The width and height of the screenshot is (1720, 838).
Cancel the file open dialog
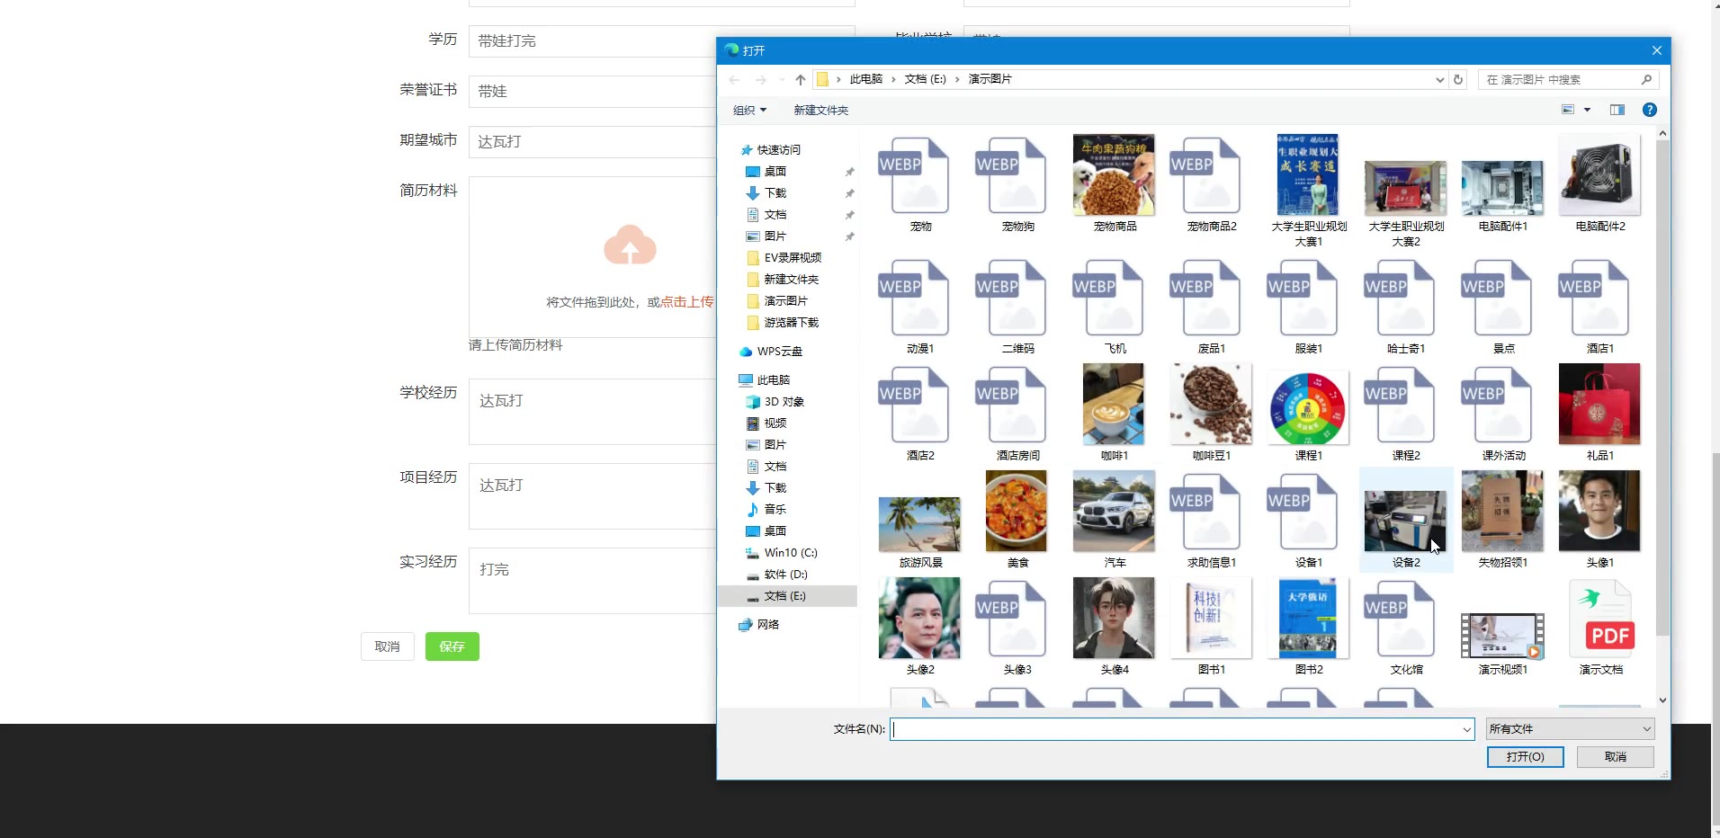pos(1616,757)
